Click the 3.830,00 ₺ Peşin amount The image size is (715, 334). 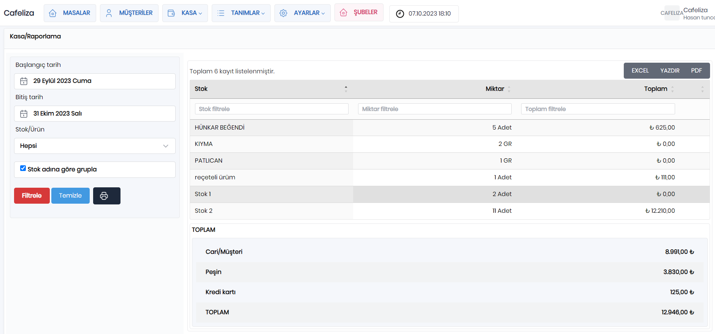point(679,272)
